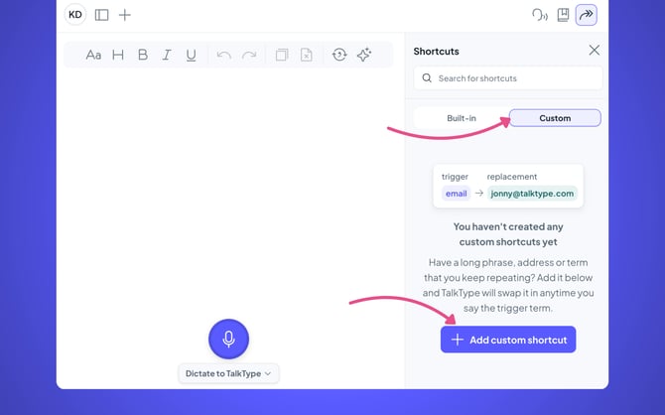Click the search magnifier icon
665x415 pixels.
[x=427, y=78]
